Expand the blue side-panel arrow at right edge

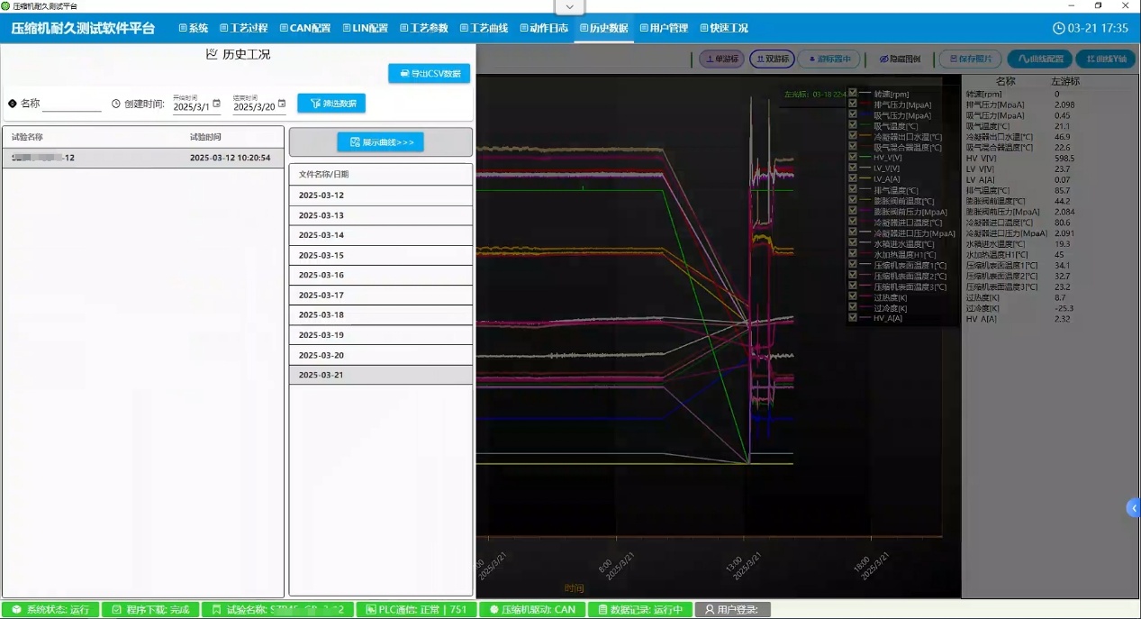pyautogui.click(x=1134, y=508)
